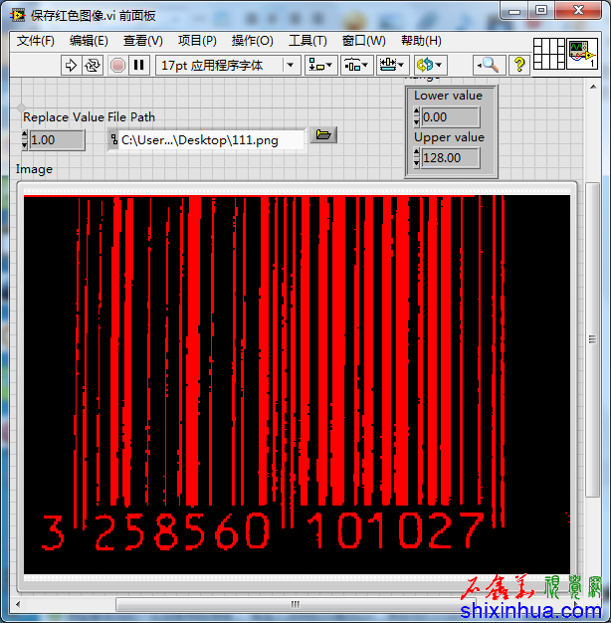The image size is (611, 623).
Task: Click the Run arrow button
Action: [71, 65]
